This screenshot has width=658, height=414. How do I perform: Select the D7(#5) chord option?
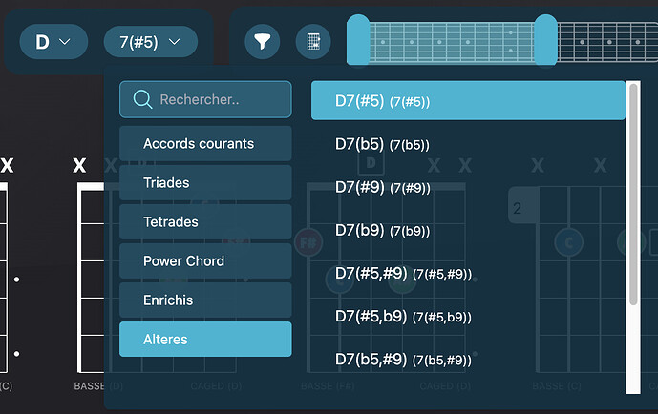(x=468, y=101)
